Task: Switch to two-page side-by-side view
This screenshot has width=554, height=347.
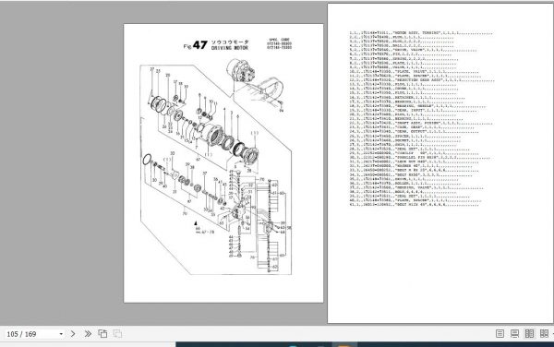Action: coord(529,333)
